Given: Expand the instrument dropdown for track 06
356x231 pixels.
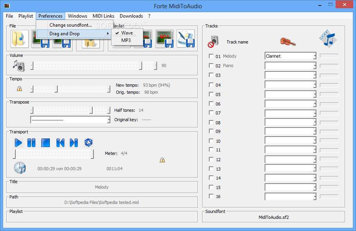Looking at the screenshot, I should 315,104.
